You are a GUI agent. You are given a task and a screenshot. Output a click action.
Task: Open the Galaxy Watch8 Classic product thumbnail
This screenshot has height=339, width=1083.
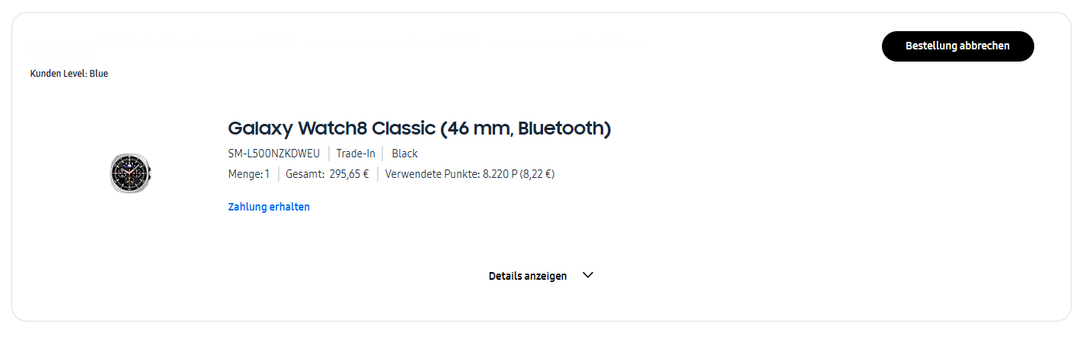pos(130,173)
